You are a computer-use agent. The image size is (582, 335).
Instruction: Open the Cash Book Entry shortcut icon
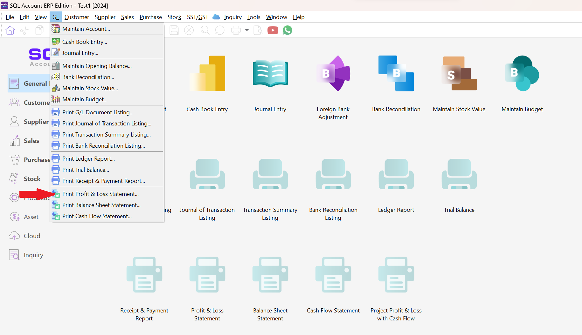click(x=207, y=74)
